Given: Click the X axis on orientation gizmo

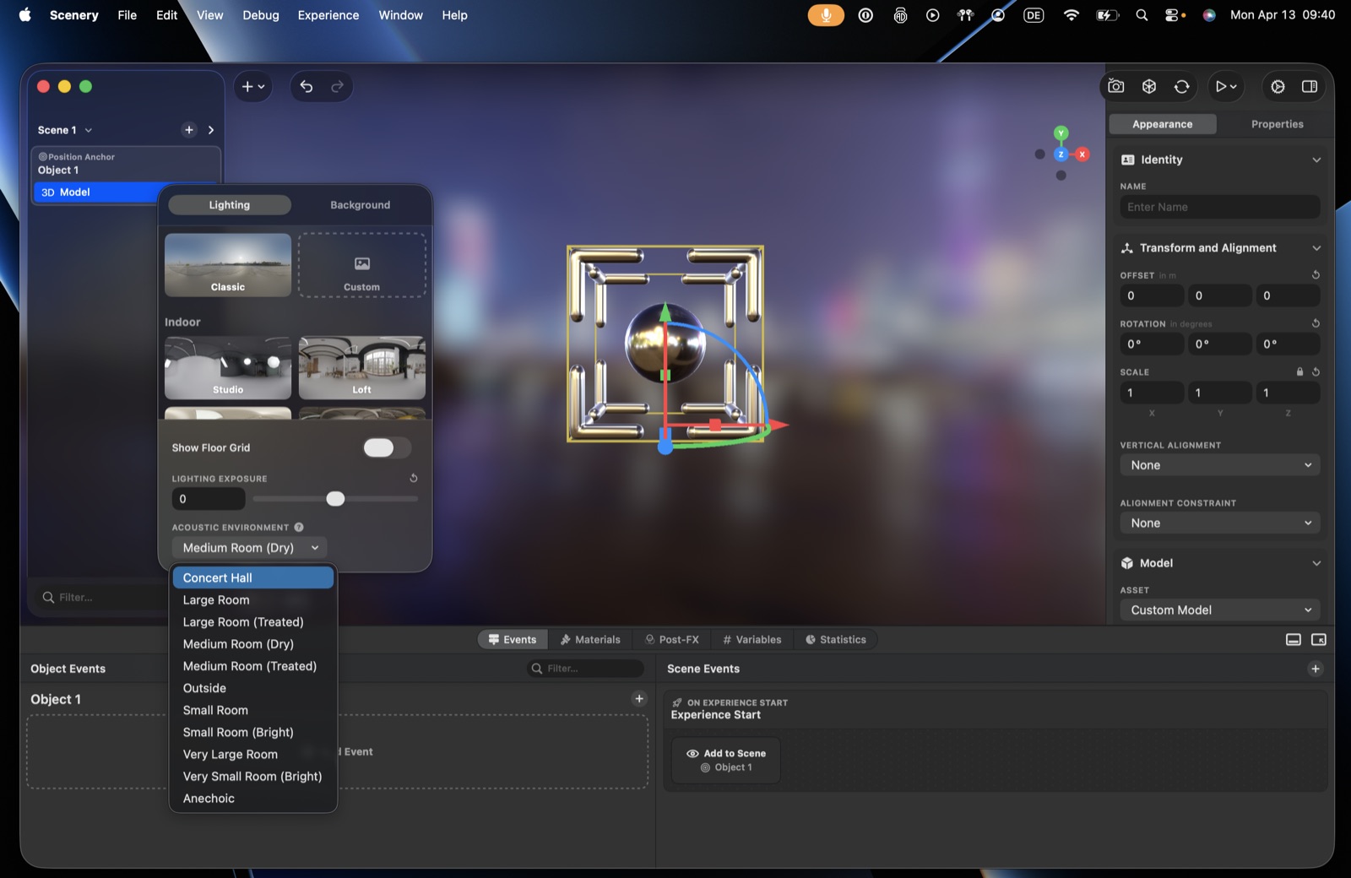Looking at the screenshot, I should (x=1082, y=154).
